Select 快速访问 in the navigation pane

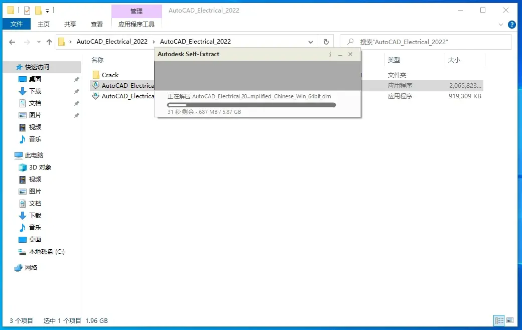coord(37,67)
